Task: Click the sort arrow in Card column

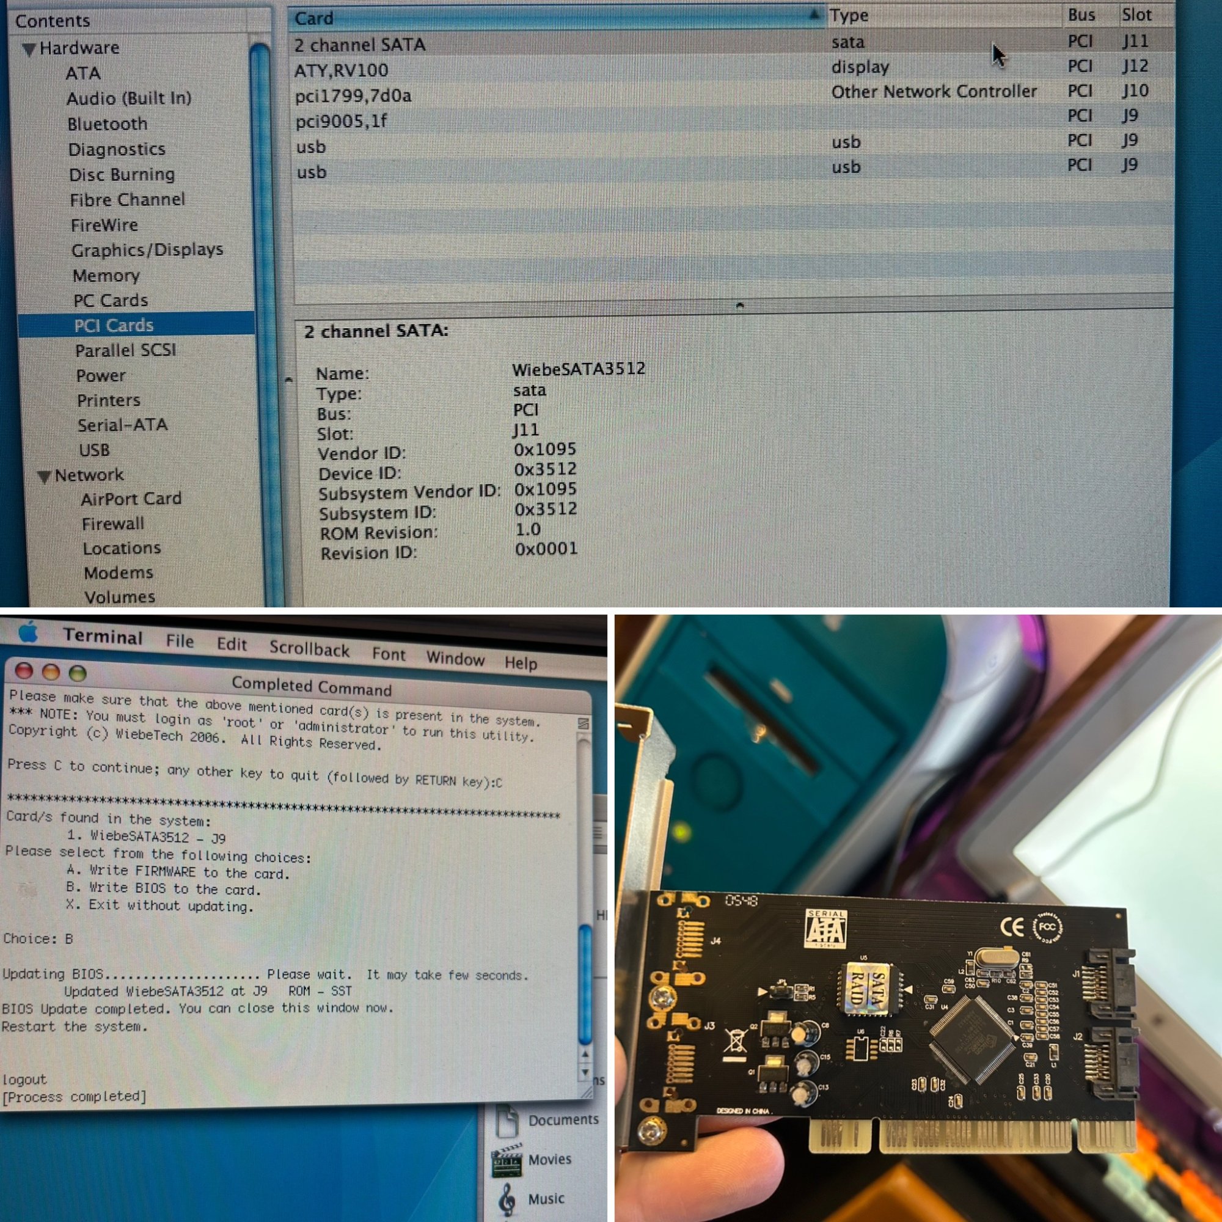Action: click(816, 15)
